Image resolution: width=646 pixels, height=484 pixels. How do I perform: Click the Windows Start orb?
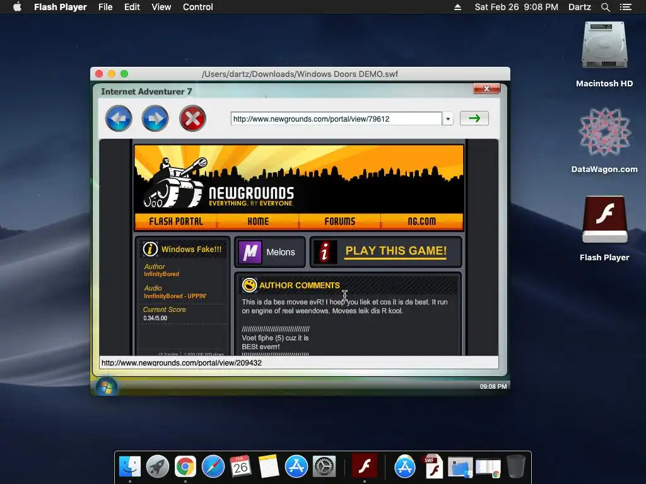click(x=107, y=387)
